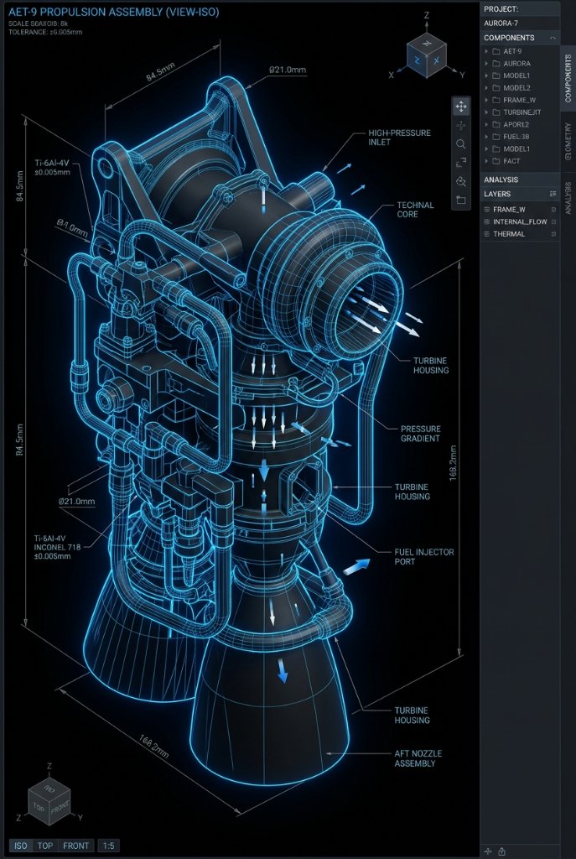Viewport: 576px width, 859px height.
Task: Click the AFT NOZZLE ASSEMBLY annotation
Action: (418, 758)
